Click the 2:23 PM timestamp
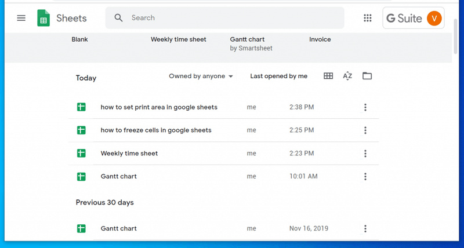This screenshot has height=248, width=464. [302, 154]
